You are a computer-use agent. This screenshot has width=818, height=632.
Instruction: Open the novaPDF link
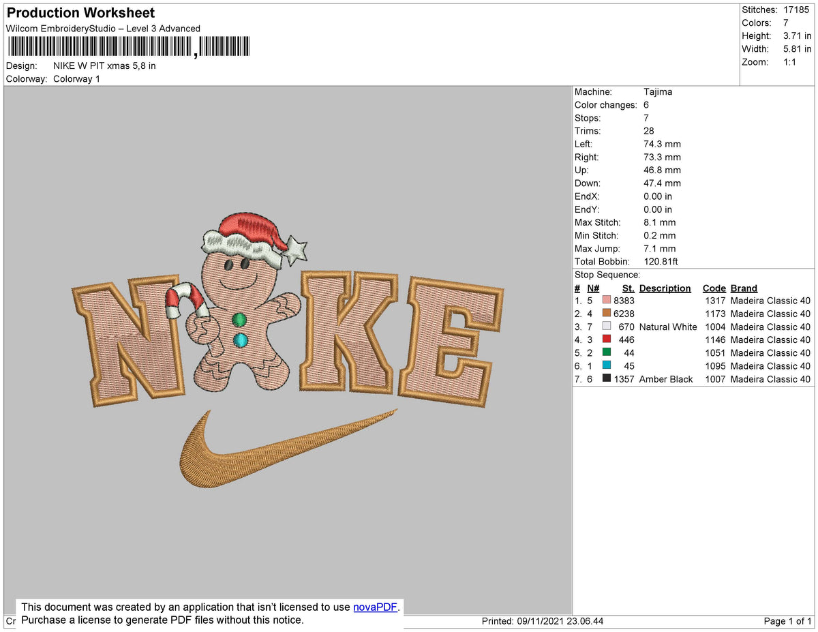375,607
